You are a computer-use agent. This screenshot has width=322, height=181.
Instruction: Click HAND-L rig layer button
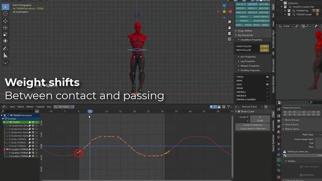[244, 17]
